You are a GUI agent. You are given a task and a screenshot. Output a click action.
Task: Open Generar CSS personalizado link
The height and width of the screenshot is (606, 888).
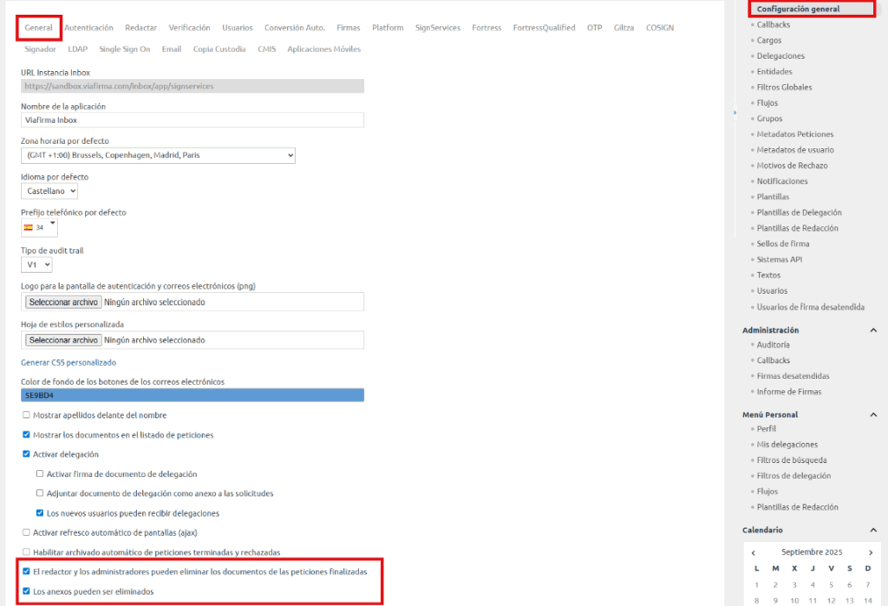click(69, 362)
